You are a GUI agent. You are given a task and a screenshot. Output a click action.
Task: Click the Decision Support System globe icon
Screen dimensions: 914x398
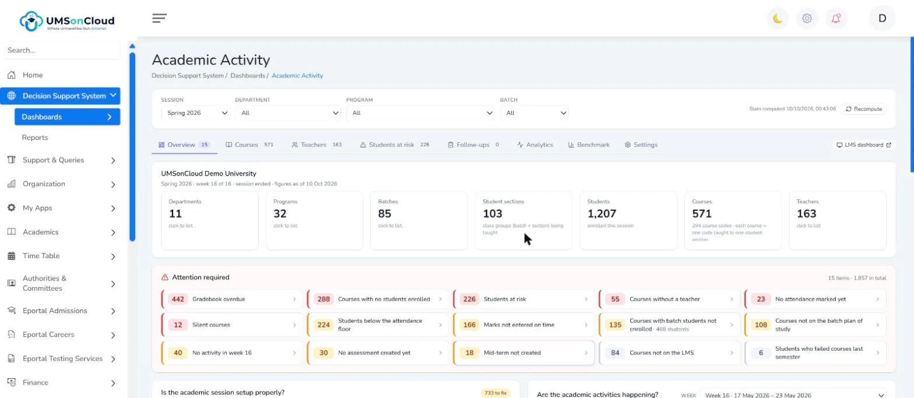click(x=11, y=96)
